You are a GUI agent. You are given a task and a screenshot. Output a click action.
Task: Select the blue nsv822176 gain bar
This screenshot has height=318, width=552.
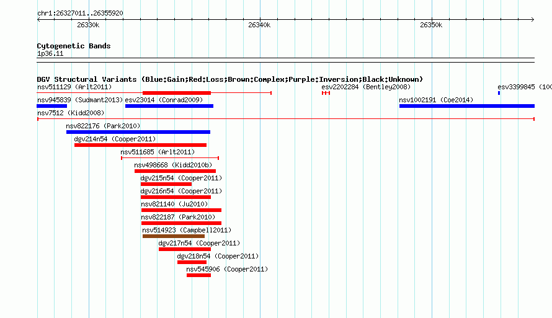coord(138,132)
